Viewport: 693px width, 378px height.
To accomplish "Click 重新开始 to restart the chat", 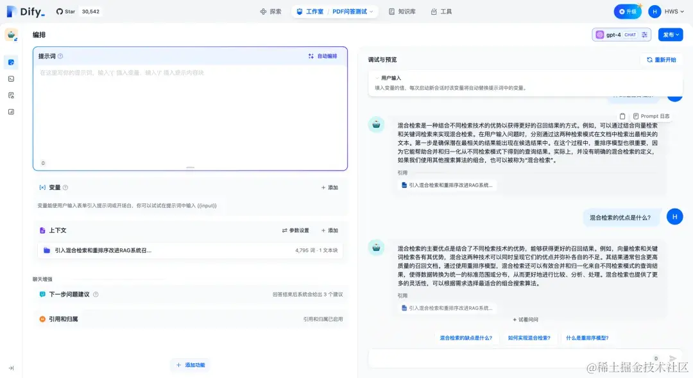I will (x=661, y=60).
